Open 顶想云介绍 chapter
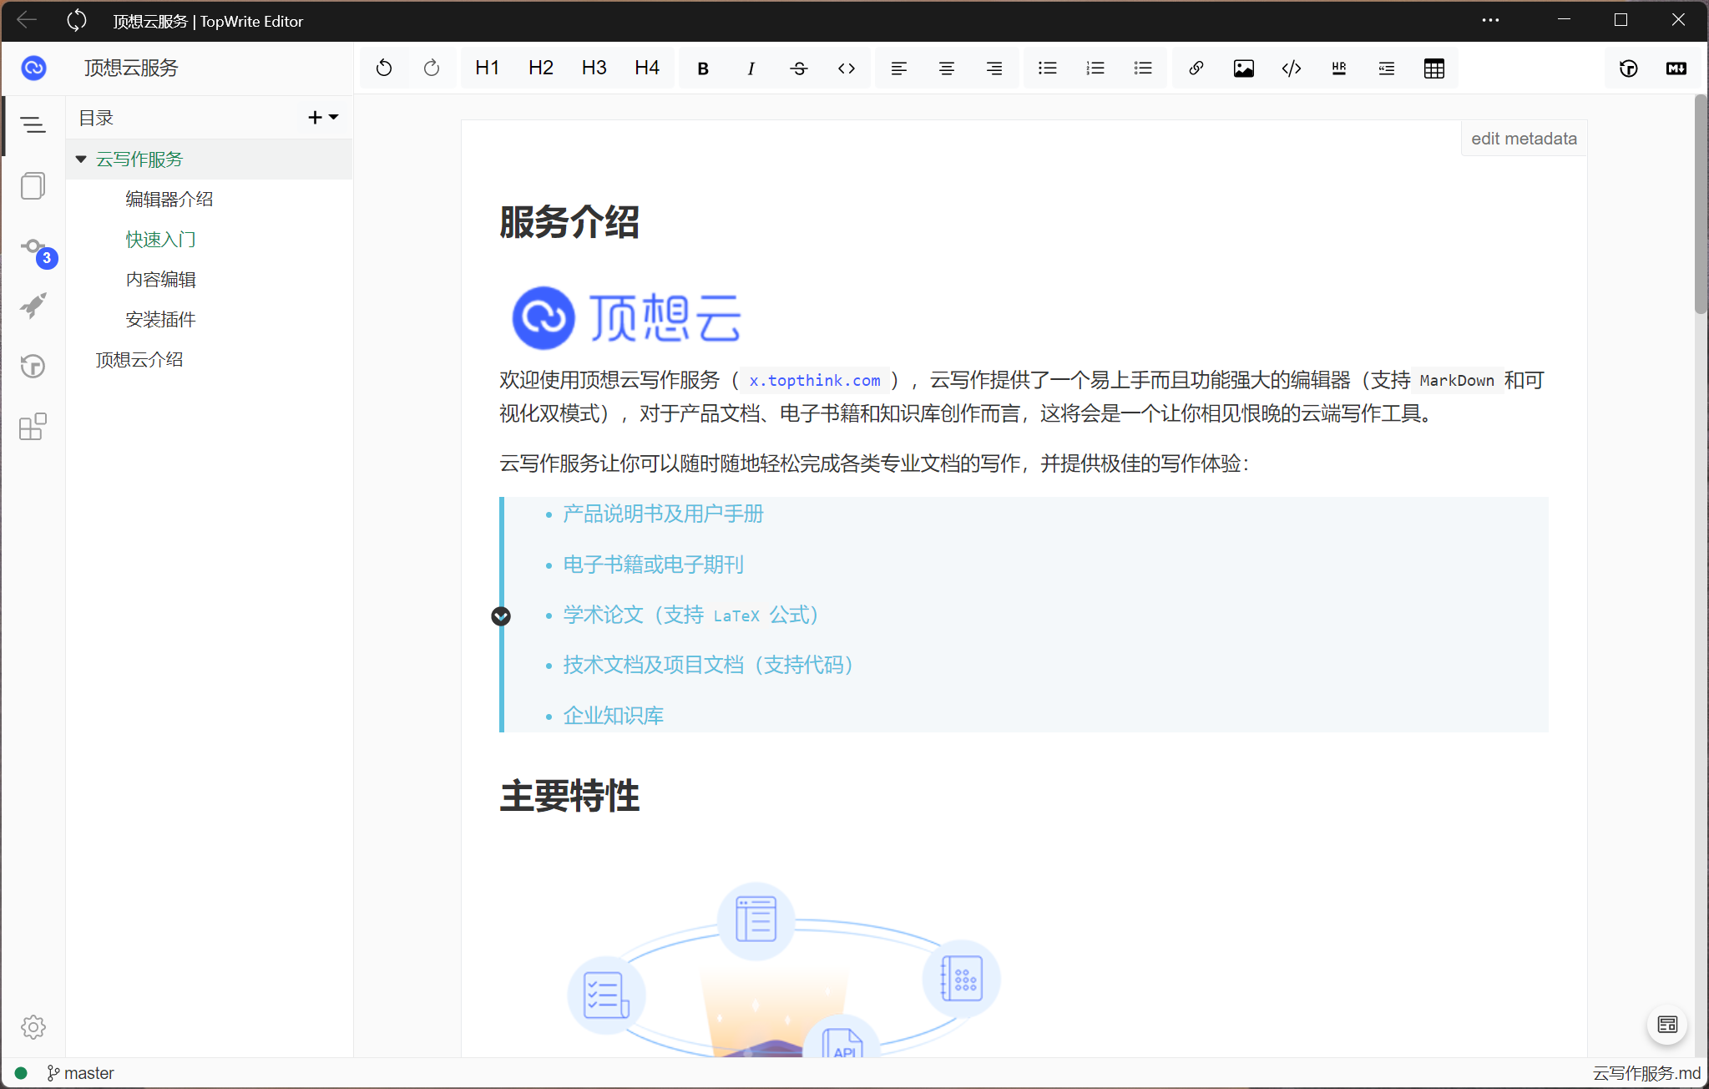Image resolution: width=1709 pixels, height=1089 pixels. 139,359
